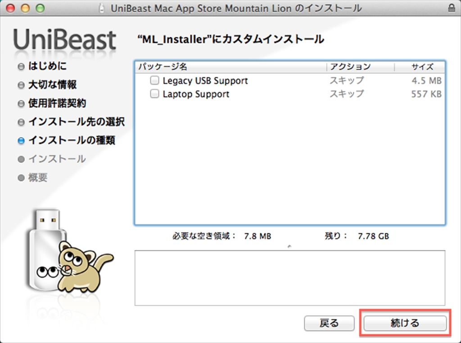Enable the Laptop Support checkbox
Screen dimensions: 461x343
coord(154,94)
